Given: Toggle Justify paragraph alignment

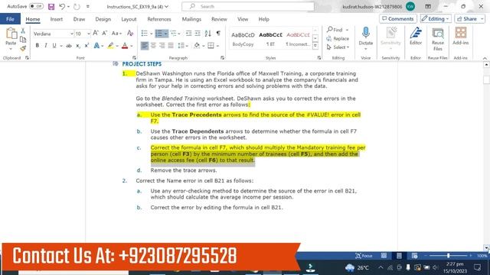Looking at the screenshot, I should (x=171, y=46).
